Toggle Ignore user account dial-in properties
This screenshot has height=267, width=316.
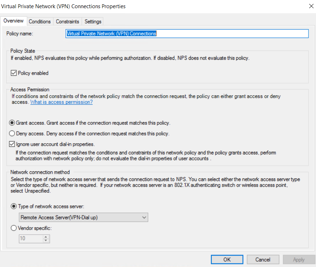tap(12, 144)
